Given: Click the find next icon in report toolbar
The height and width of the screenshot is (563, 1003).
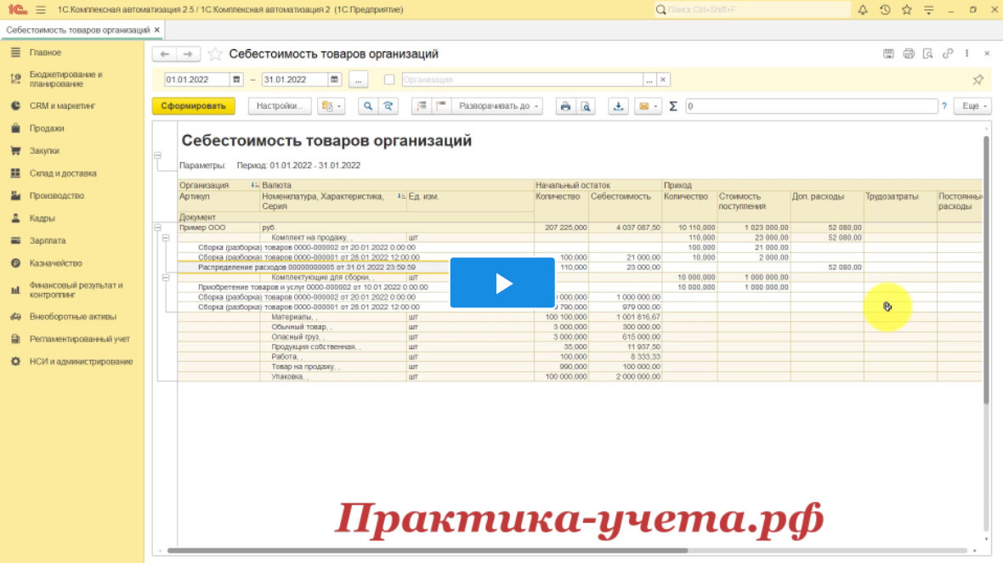Looking at the screenshot, I should [x=388, y=106].
